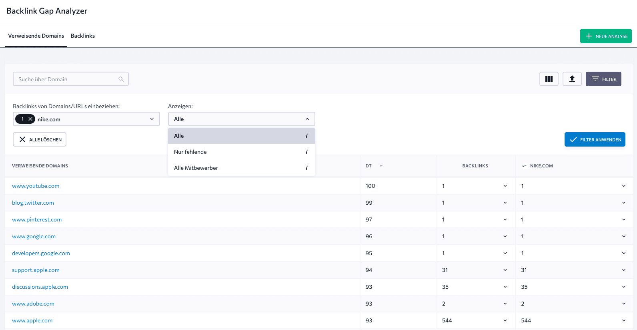Viewport: 637px width, 330px height.
Task: Show info for the Alle option
Action: (306, 136)
